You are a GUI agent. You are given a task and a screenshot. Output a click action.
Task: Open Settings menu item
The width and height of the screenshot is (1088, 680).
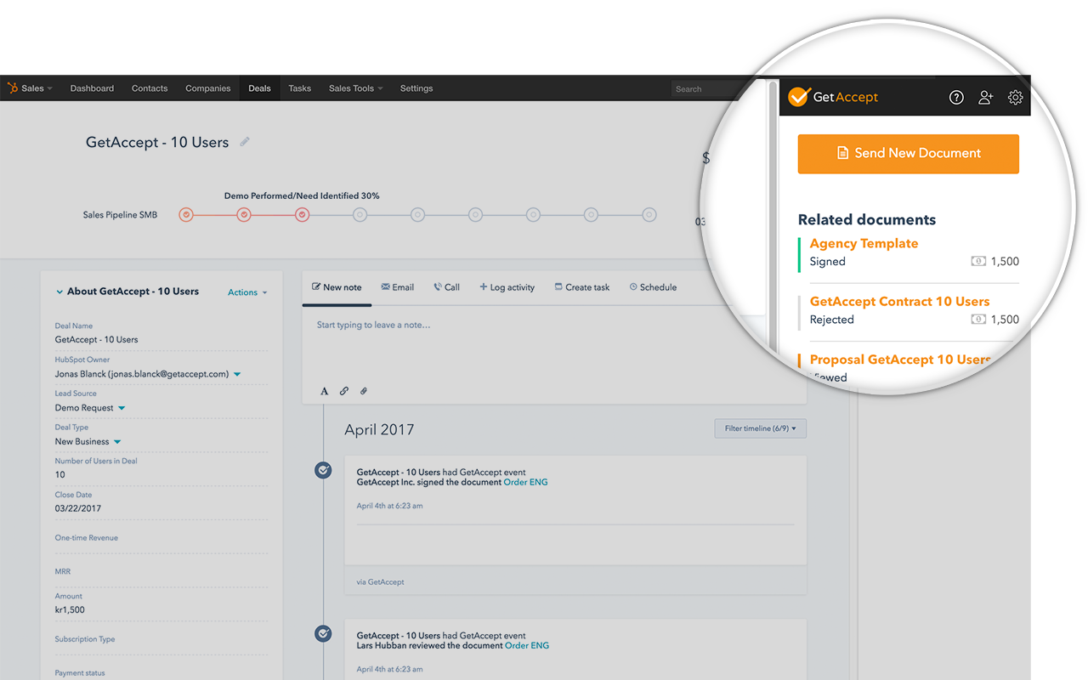[x=416, y=88]
